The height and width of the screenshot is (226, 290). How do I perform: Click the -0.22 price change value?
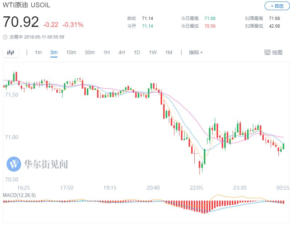click(x=51, y=25)
